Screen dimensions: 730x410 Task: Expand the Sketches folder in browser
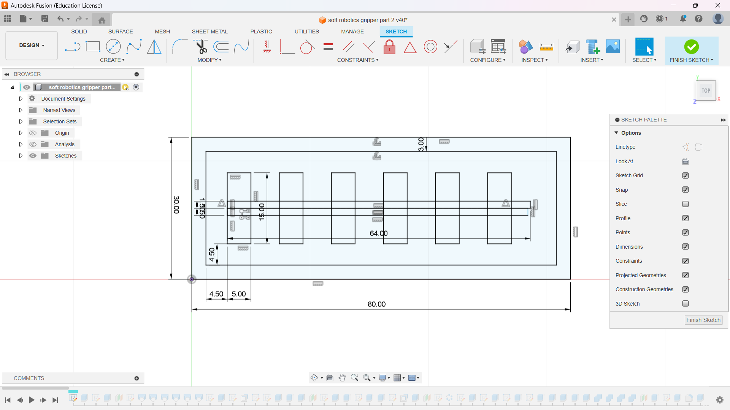[21, 156]
